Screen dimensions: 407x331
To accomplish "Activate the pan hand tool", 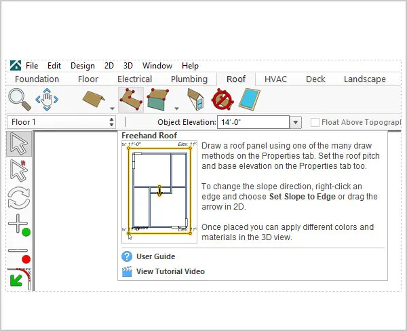I will coord(47,100).
